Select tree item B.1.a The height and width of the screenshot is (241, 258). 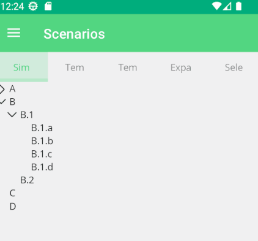coord(42,128)
